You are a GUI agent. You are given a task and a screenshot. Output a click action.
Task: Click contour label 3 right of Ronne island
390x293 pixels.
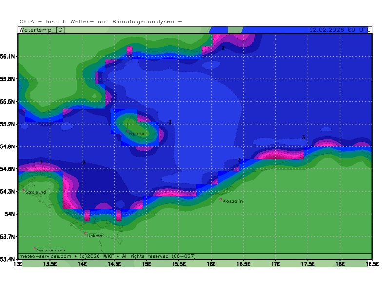click(170, 122)
